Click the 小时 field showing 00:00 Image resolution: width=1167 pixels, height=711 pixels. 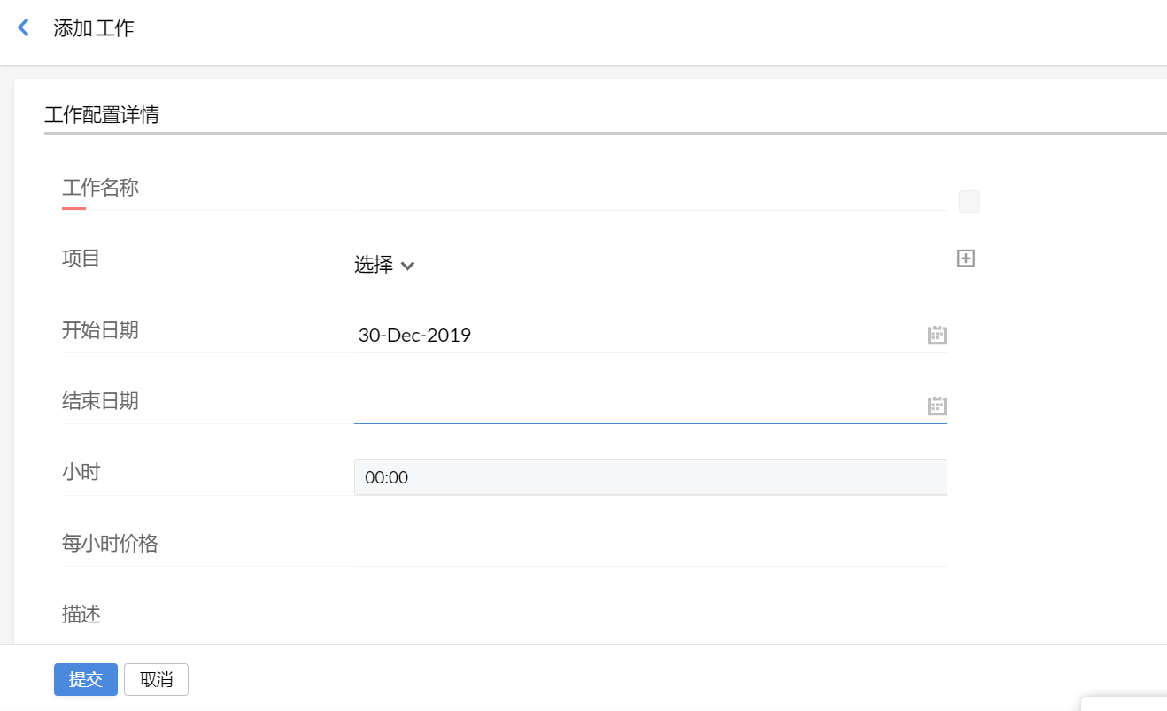650,477
